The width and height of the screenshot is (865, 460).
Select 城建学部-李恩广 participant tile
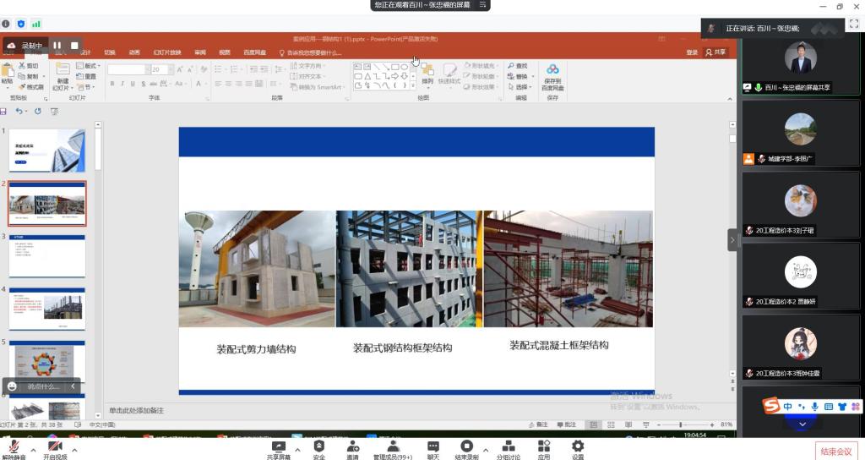[x=801, y=133]
